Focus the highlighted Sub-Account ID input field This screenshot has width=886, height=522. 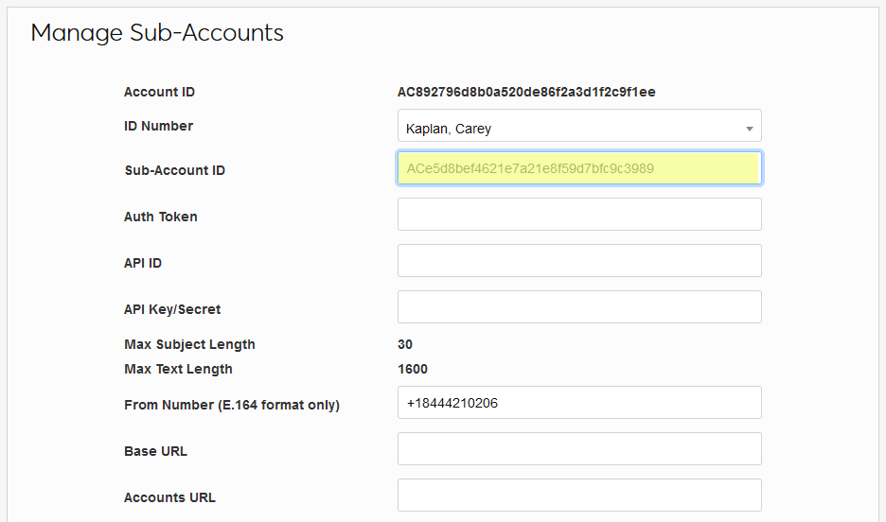[x=578, y=168]
